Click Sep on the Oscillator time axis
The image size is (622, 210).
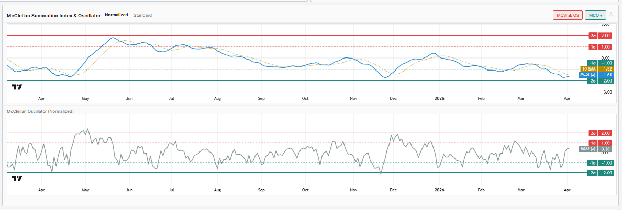click(261, 189)
